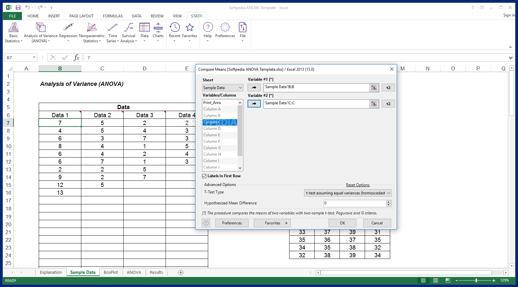Click Cancel button in dialog
The width and height of the screenshot is (518, 287).
click(377, 223)
